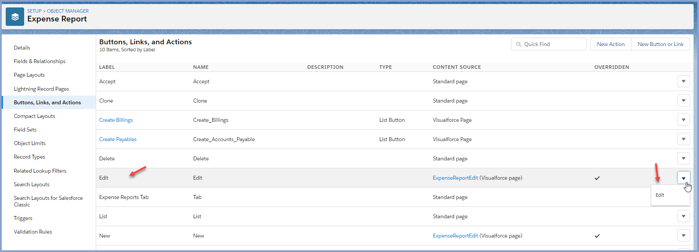Open the Create Billings link
Image resolution: width=699 pixels, height=252 pixels.
116,120
